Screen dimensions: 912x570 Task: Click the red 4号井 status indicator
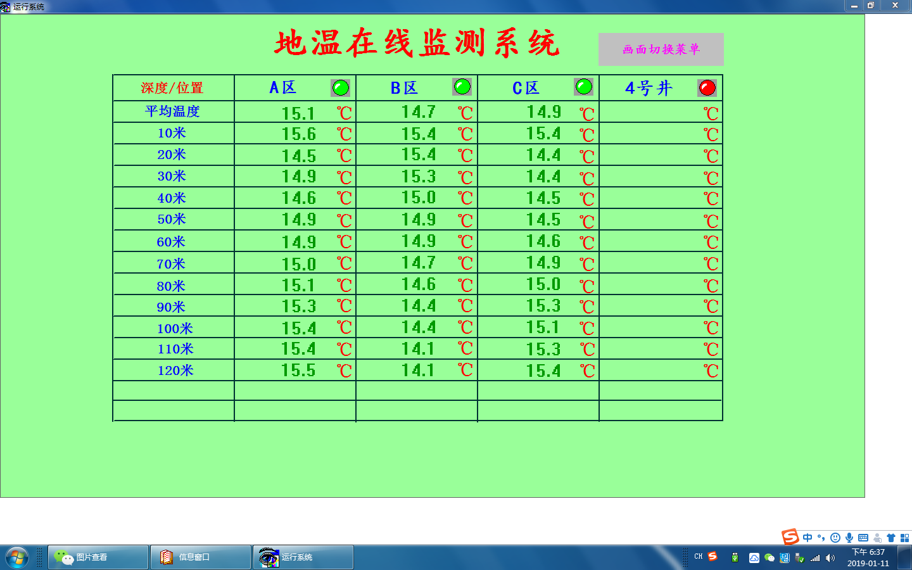707,87
